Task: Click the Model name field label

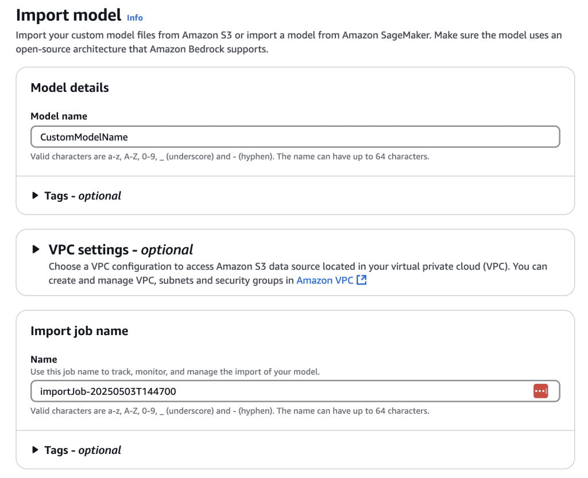Action: click(x=59, y=116)
